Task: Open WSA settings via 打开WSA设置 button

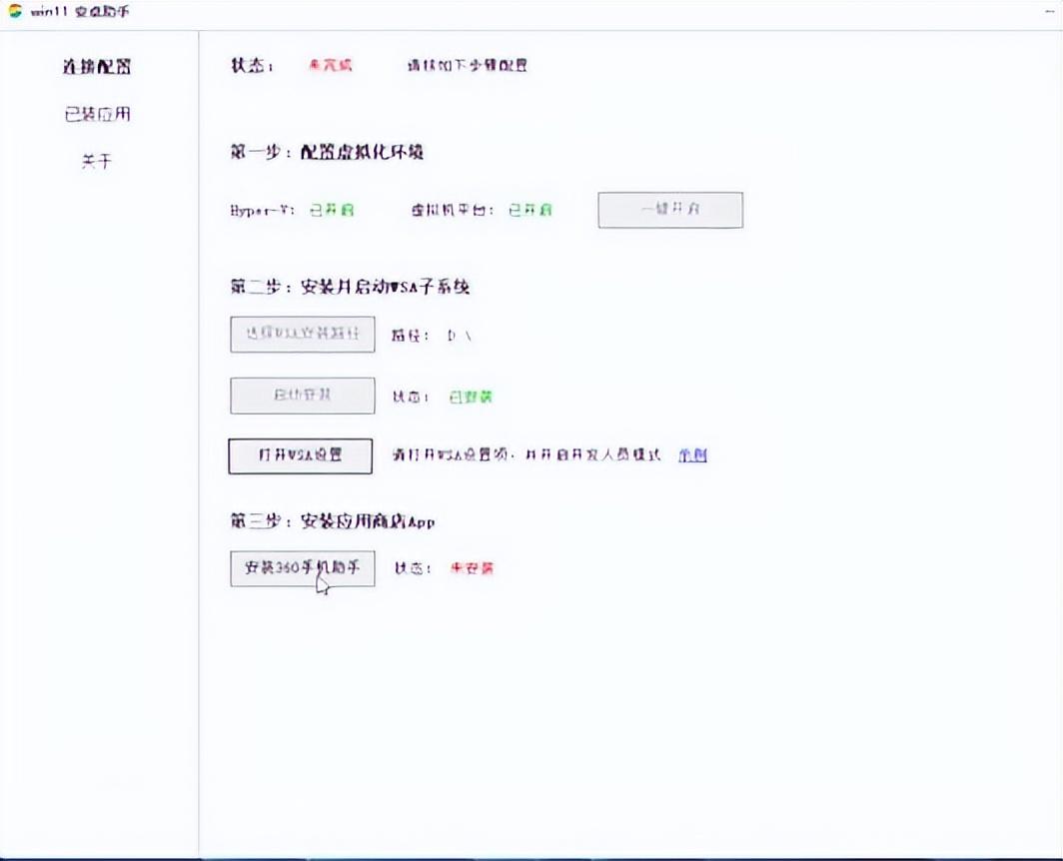Action: click(300, 455)
